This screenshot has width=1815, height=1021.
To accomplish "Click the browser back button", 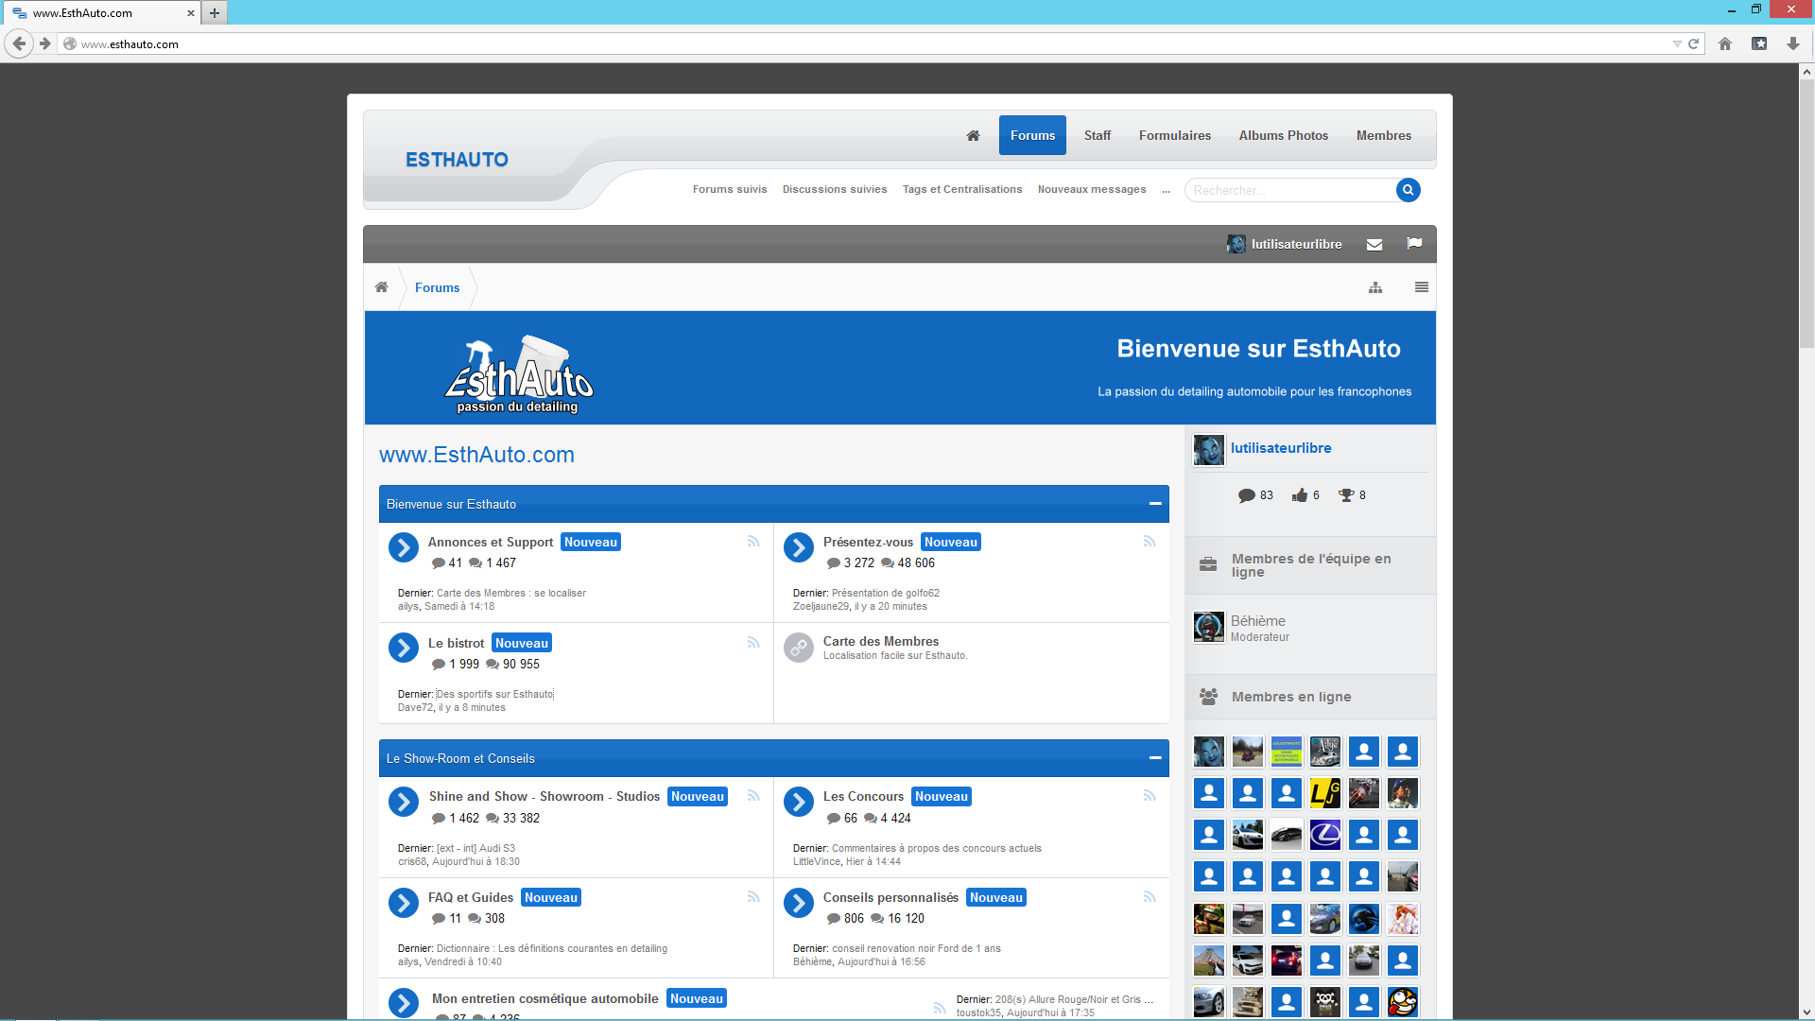I will pyautogui.click(x=19, y=43).
